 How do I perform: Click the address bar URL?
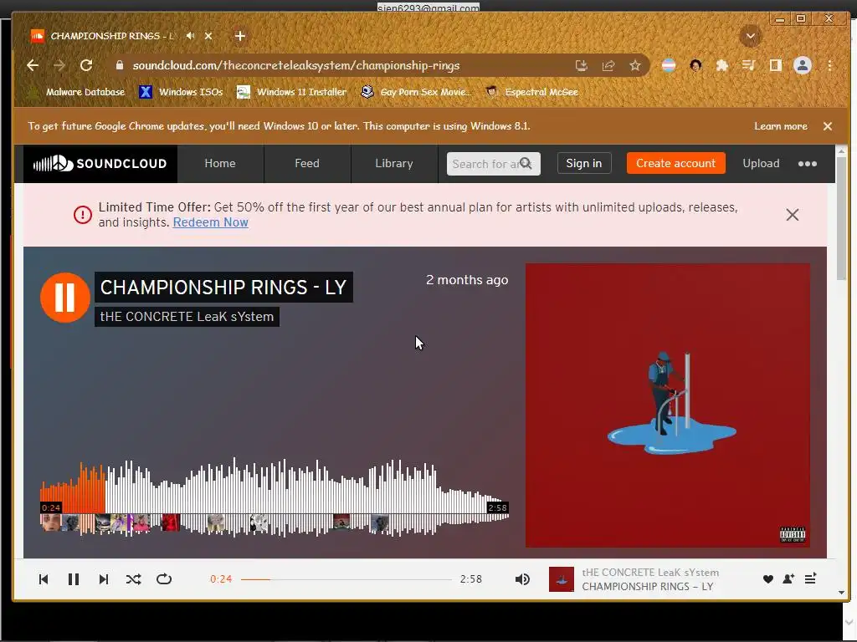295,65
